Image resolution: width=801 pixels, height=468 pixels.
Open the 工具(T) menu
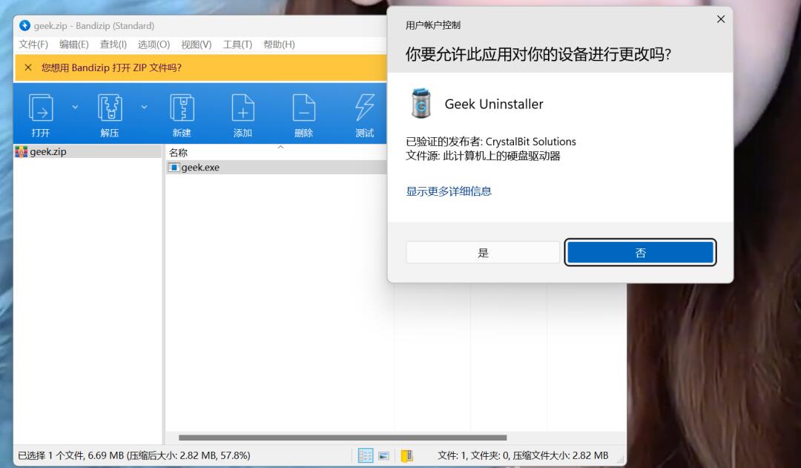237,45
